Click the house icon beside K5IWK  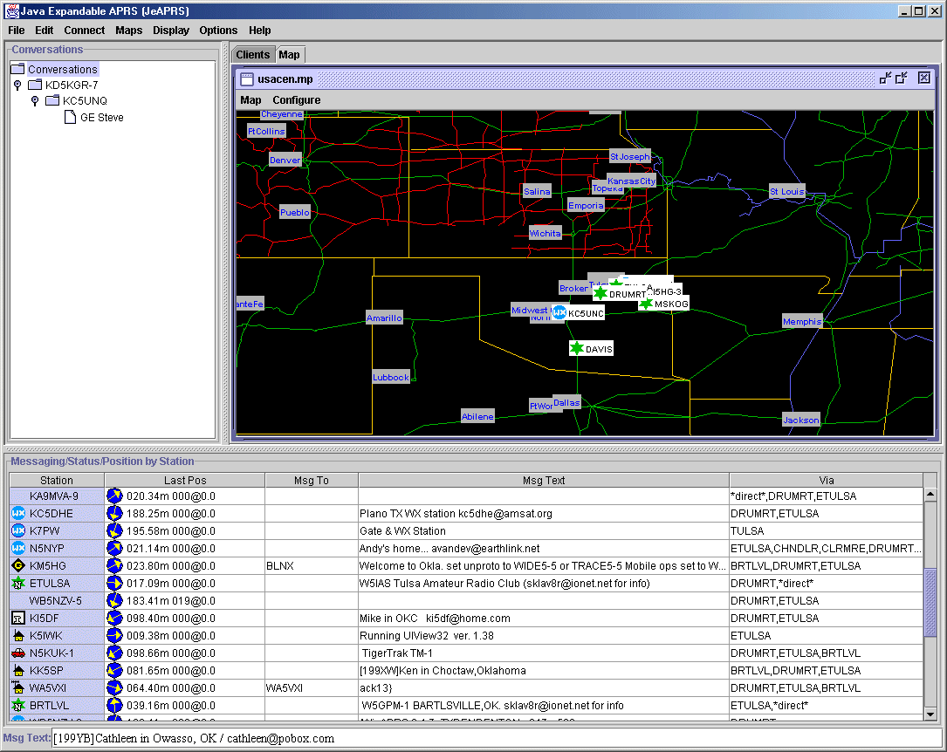18,636
